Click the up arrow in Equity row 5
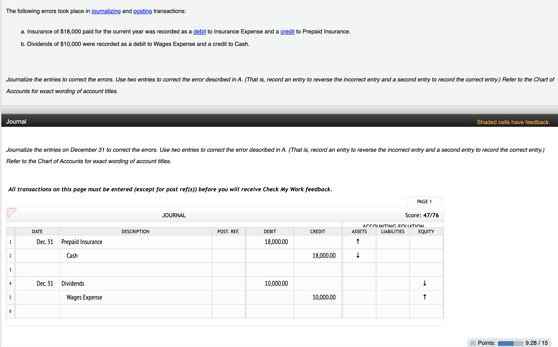Image resolution: width=558 pixels, height=347 pixels. pyautogui.click(x=425, y=297)
